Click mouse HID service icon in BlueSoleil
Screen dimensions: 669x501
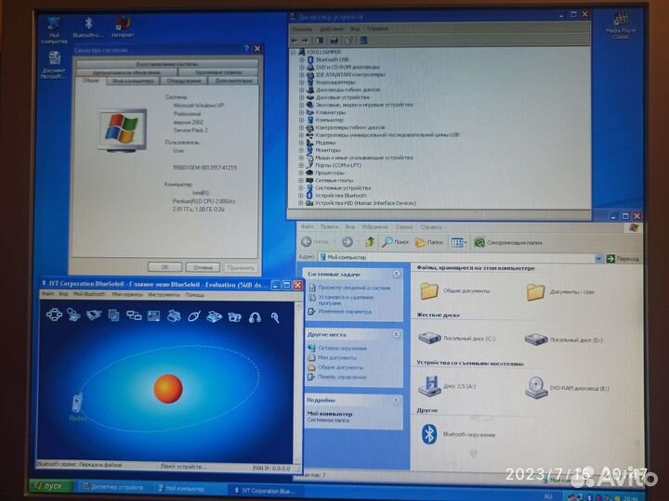coord(193,316)
